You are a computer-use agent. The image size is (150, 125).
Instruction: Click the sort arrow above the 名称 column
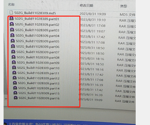click(42, 2)
